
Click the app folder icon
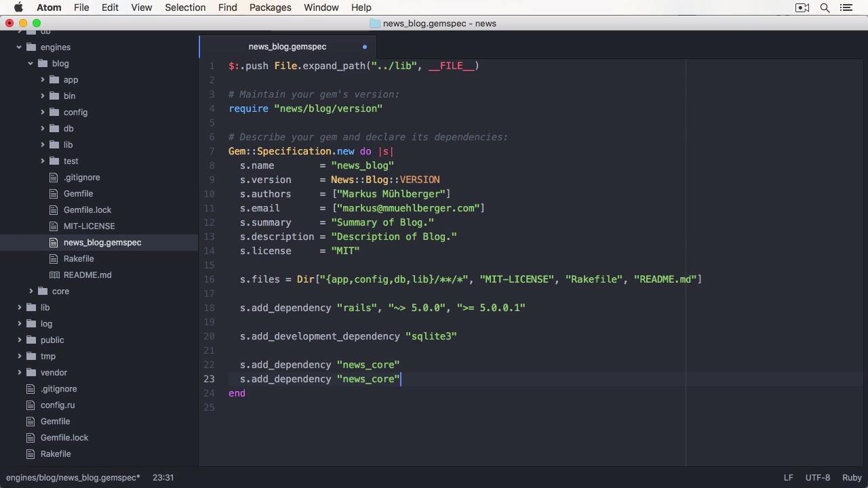point(54,79)
